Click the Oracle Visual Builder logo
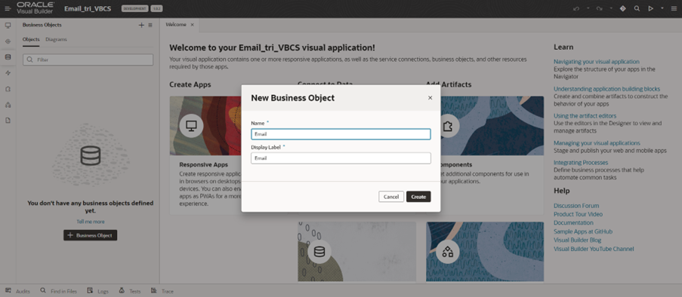Image resolution: width=682 pixels, height=297 pixels. pos(35,8)
